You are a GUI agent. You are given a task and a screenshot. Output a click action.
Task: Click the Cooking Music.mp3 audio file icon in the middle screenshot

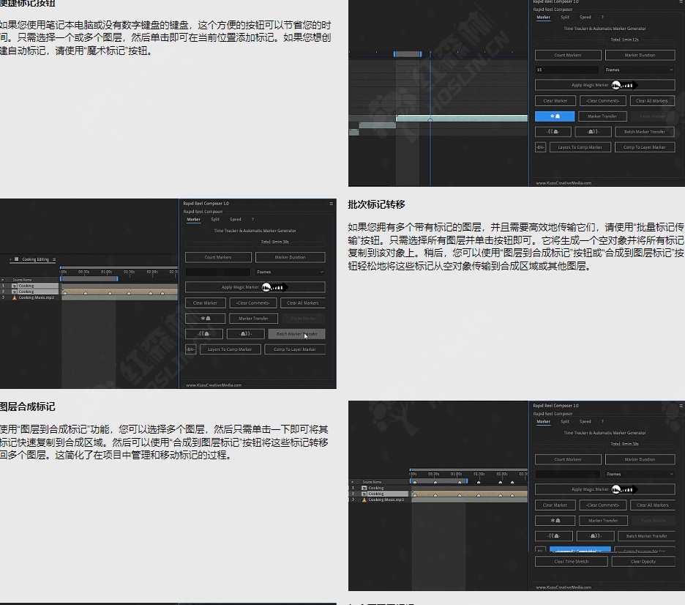click(x=15, y=297)
